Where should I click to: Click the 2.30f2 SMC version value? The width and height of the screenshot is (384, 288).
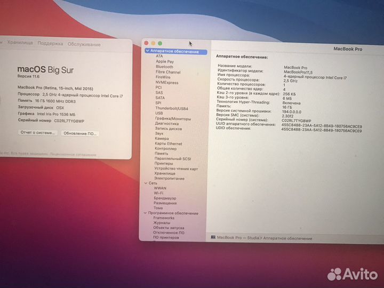(287, 116)
